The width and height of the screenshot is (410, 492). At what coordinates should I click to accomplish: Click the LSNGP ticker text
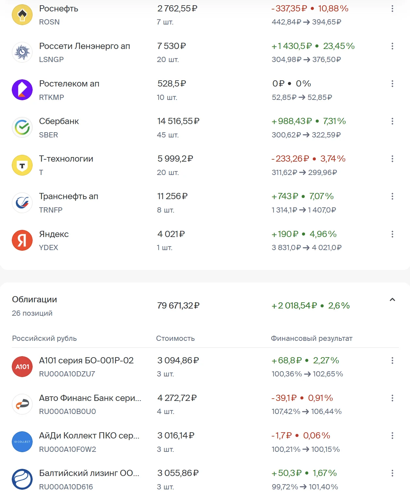[51, 59]
